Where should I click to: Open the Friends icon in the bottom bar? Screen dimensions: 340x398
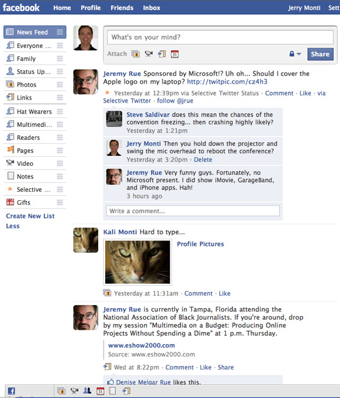point(87,391)
